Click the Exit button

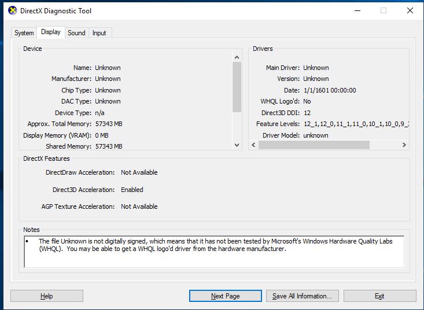379,296
